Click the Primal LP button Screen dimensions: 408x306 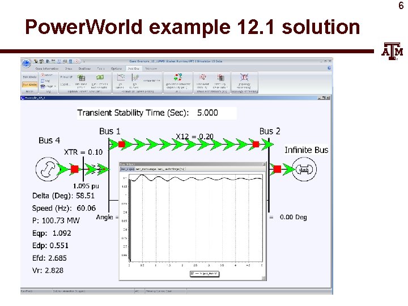click(66, 77)
